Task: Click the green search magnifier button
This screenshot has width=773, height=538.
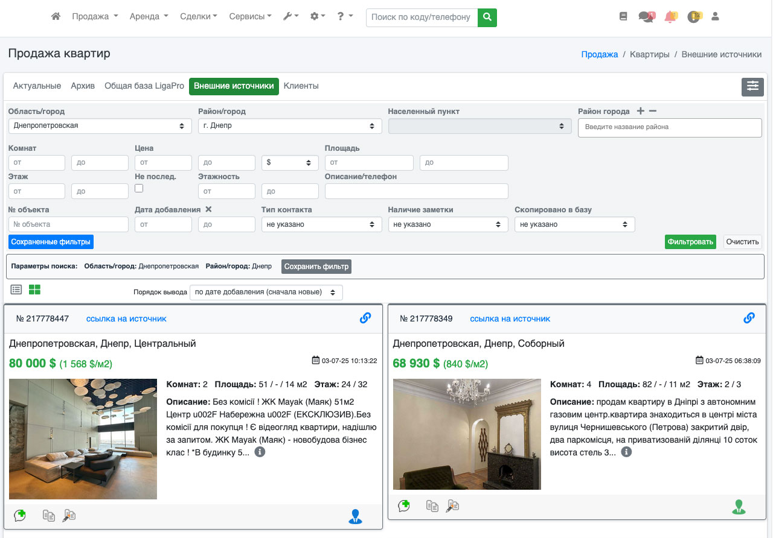Action: point(487,17)
